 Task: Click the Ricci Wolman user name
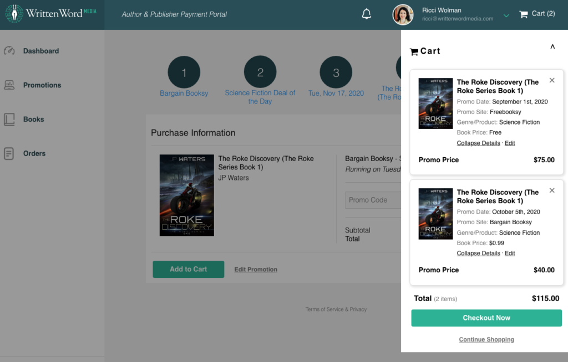(442, 10)
